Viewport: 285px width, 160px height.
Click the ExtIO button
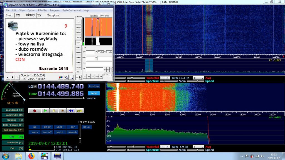pos(94,93)
